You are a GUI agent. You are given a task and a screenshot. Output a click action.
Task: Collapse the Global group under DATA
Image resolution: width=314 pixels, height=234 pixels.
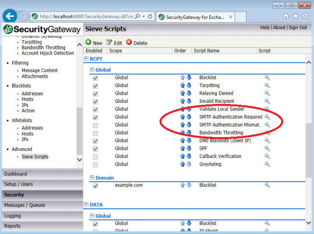point(92,215)
